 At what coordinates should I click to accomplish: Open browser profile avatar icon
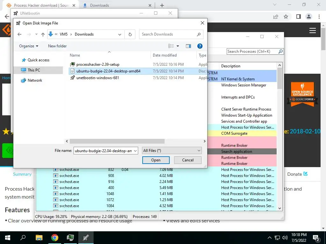[x=309, y=17]
